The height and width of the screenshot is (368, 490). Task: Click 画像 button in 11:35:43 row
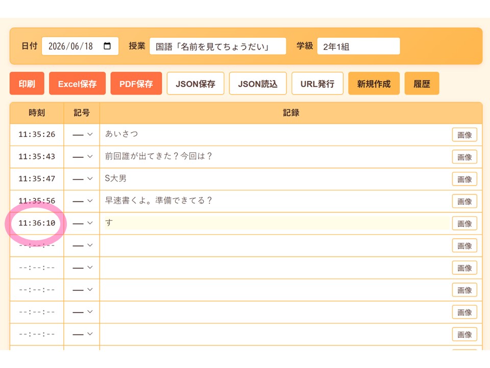[x=464, y=157]
